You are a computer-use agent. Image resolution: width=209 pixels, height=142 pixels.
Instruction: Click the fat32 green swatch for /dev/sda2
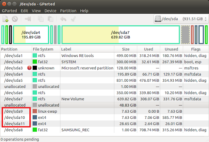35,62
